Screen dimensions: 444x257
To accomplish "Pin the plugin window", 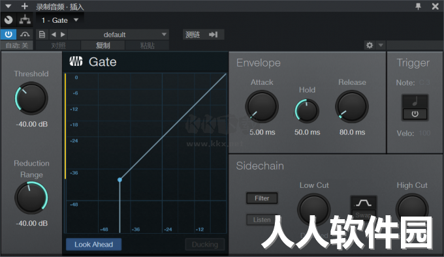I will (x=418, y=7).
